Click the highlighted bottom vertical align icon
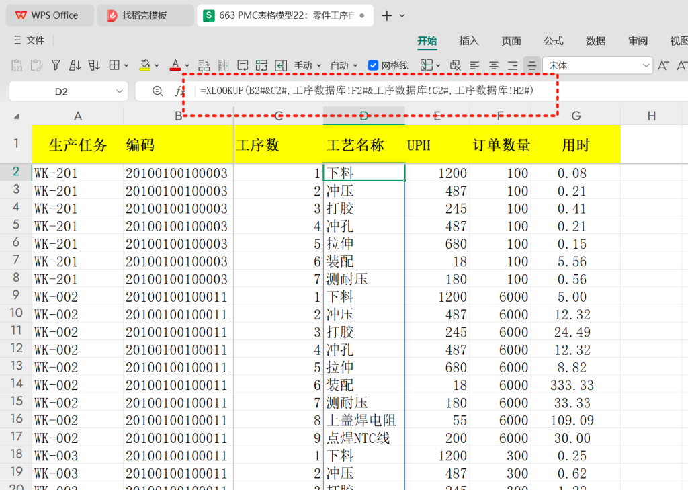This screenshot has width=688, height=490. click(x=532, y=65)
